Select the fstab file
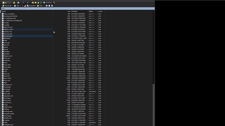This screenshot has height=126, width=225. (6, 41)
